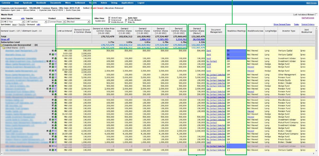The height and width of the screenshot is (156, 319).
Task: Click the Coupons.com Incorporated folder icon
Action: [2, 45]
